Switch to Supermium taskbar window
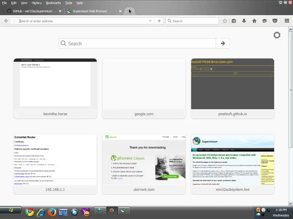The image size is (293, 219). (x=123, y=210)
